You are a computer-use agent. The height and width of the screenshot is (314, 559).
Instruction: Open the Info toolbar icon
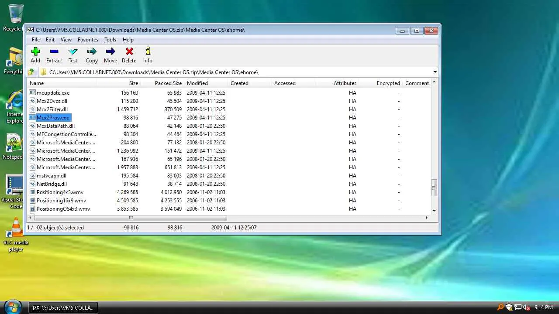(x=148, y=52)
